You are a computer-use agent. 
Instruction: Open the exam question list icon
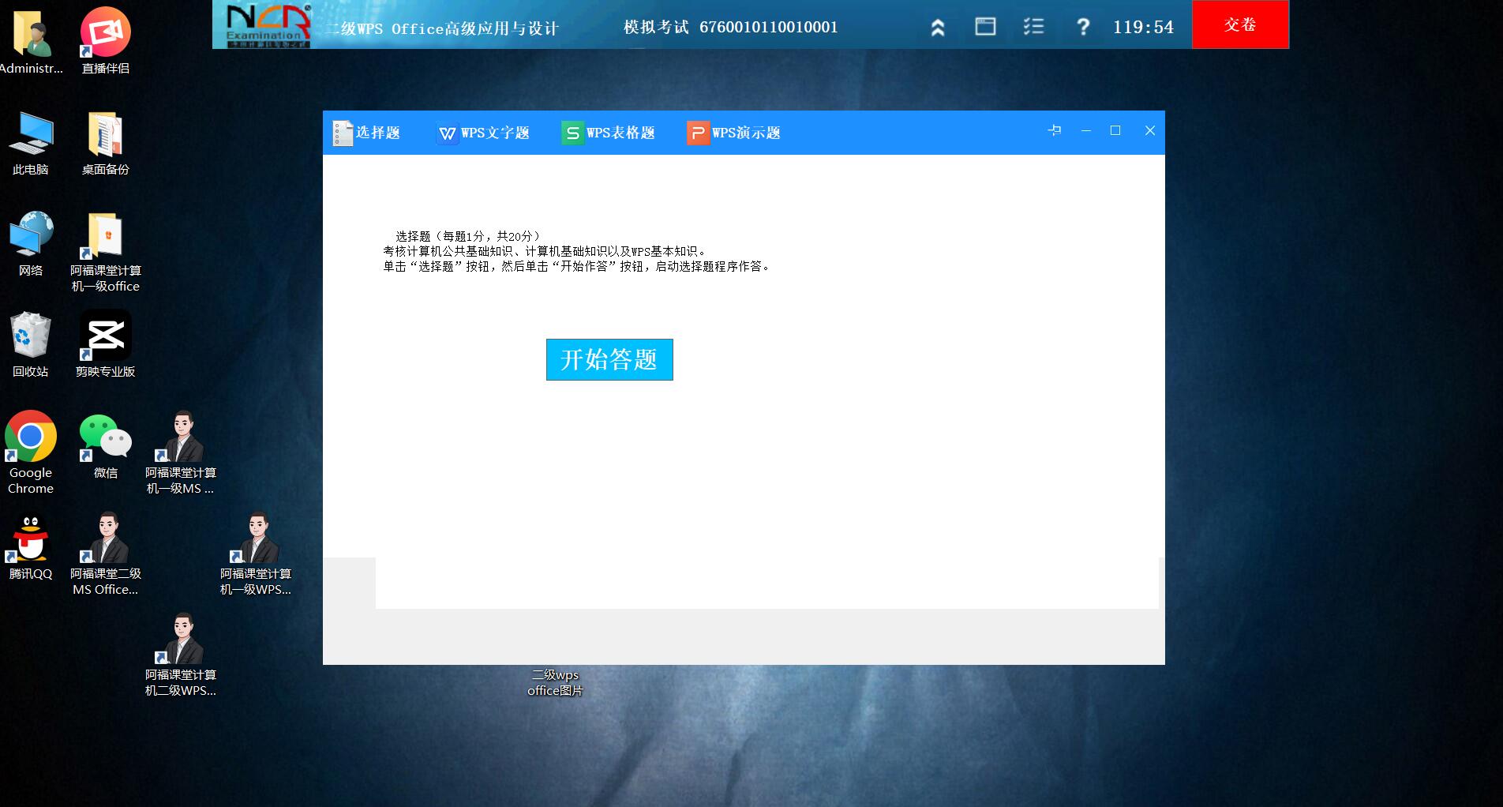pos(1033,26)
